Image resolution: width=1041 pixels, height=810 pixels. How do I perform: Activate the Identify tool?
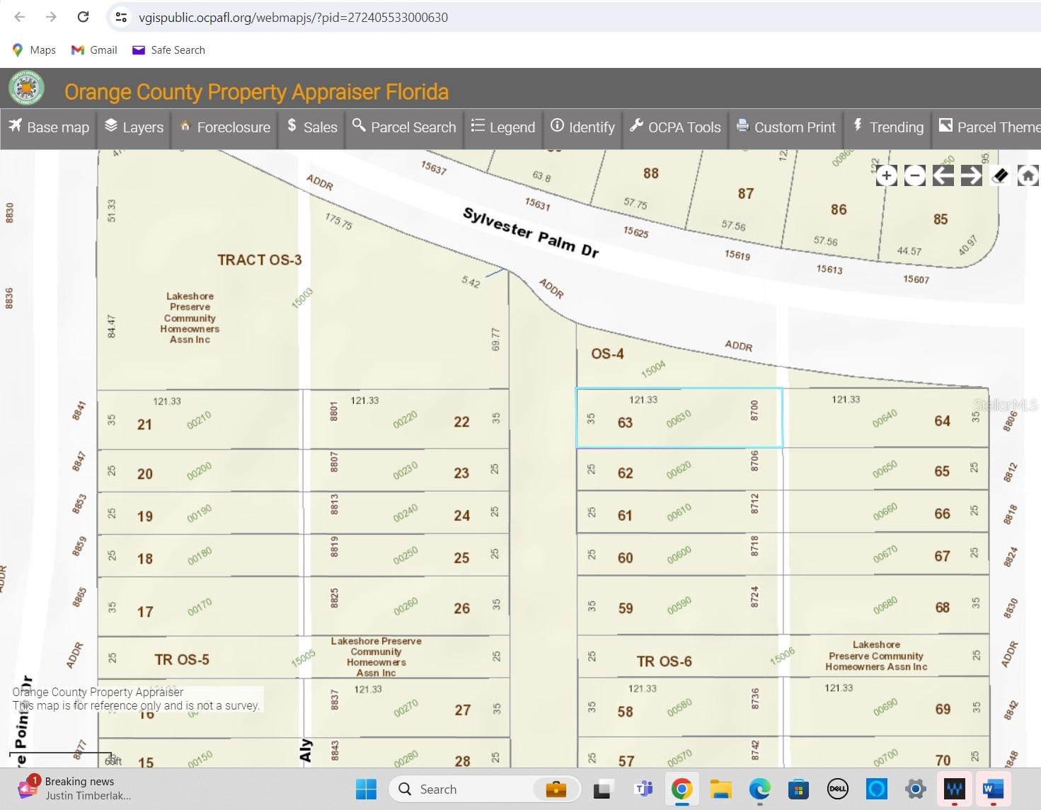point(583,127)
